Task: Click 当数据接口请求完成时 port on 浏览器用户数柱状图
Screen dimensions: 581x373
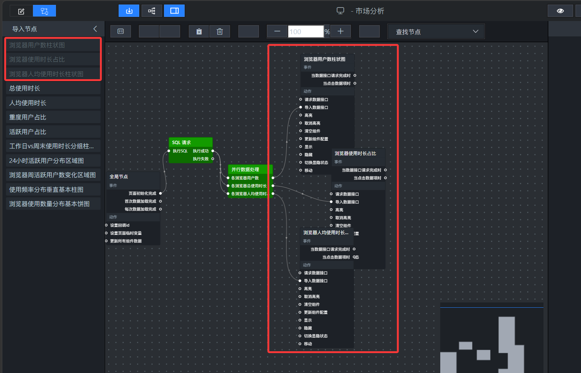Action: (355, 75)
